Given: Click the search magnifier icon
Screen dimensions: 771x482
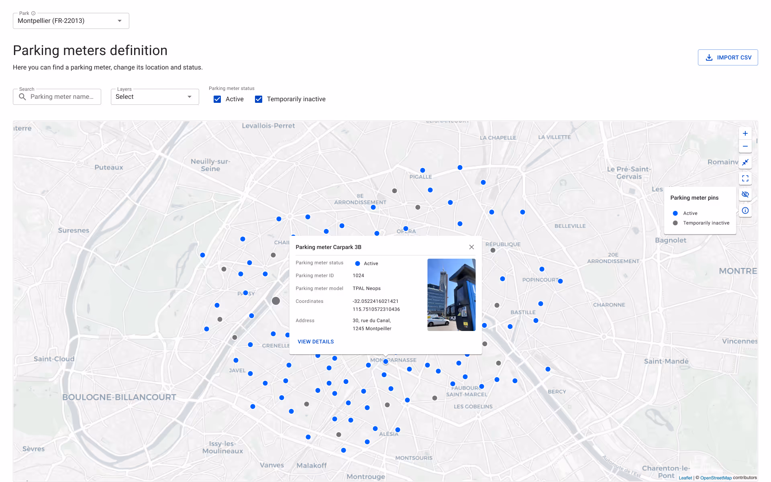Looking at the screenshot, I should pyautogui.click(x=22, y=97).
